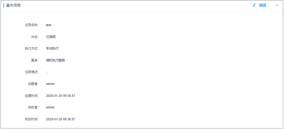Select the 执行方式 field label

click(32, 49)
